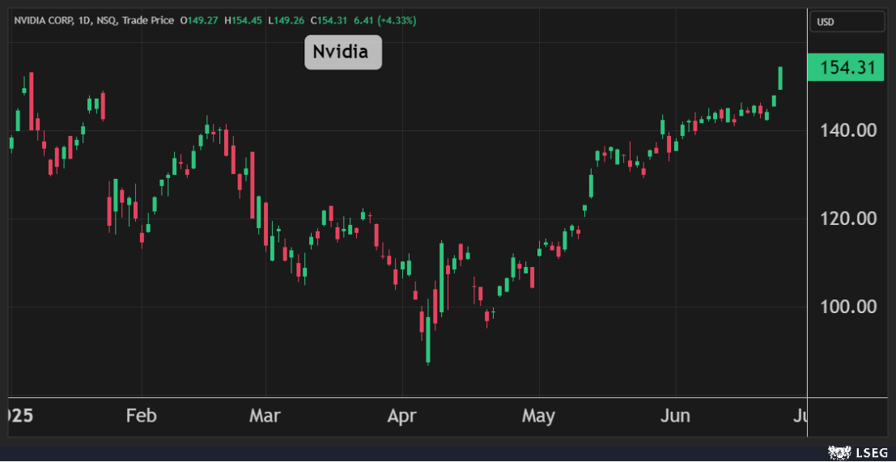Image resolution: width=896 pixels, height=462 pixels.
Task: Select the May marker on time axis
Action: (x=538, y=417)
